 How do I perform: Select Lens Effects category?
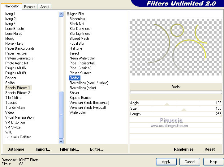pyautogui.click(x=15, y=29)
